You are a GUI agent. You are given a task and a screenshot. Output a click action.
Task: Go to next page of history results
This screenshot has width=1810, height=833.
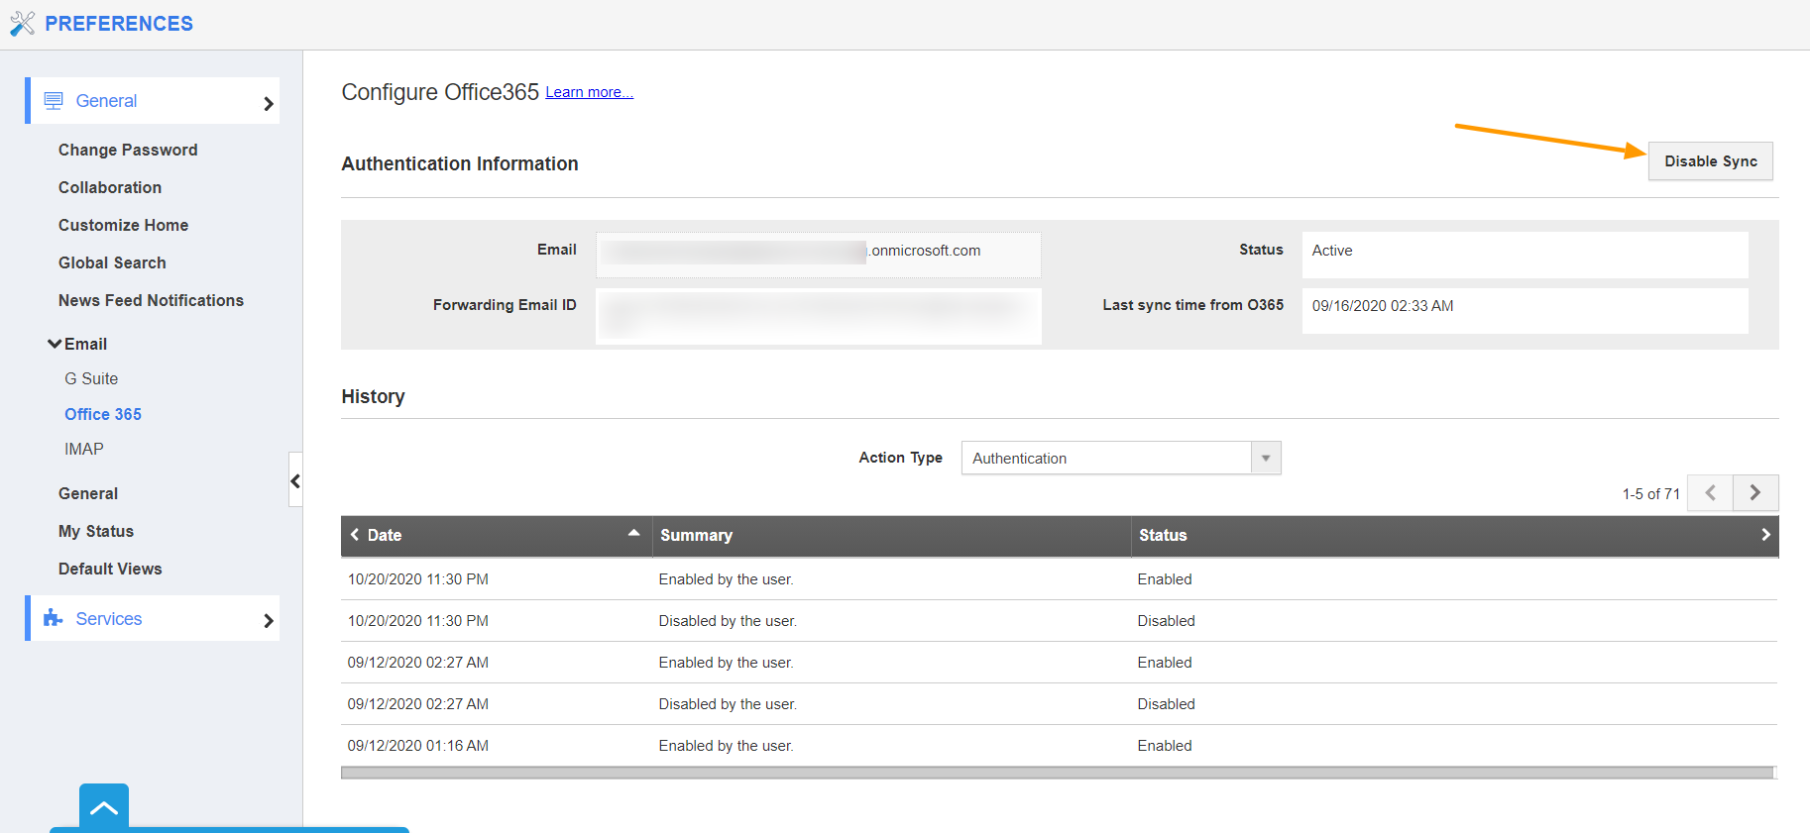[x=1754, y=493]
